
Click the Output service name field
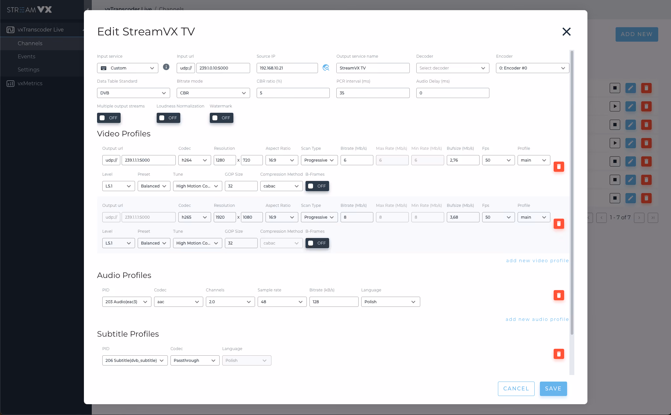pyautogui.click(x=373, y=68)
